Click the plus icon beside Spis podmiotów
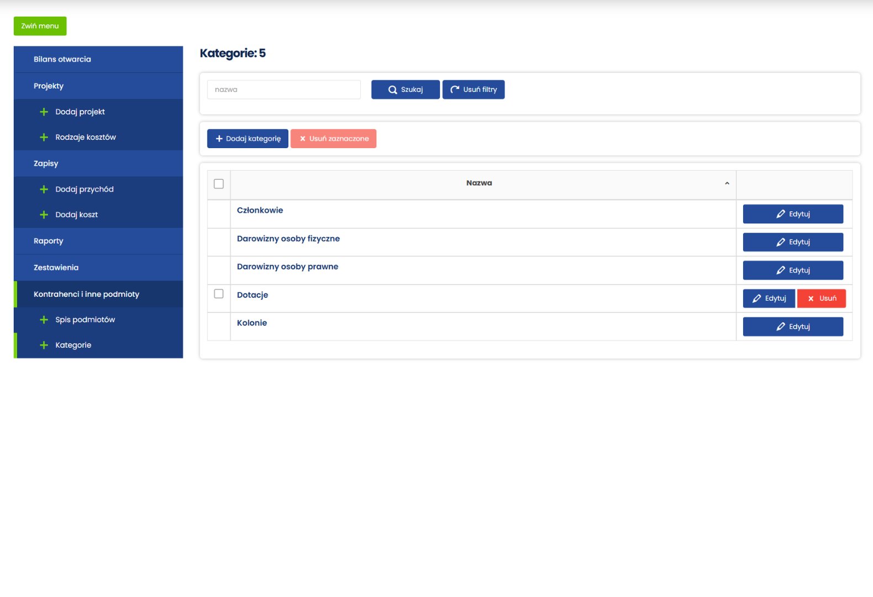The width and height of the screenshot is (873, 597). pos(44,320)
